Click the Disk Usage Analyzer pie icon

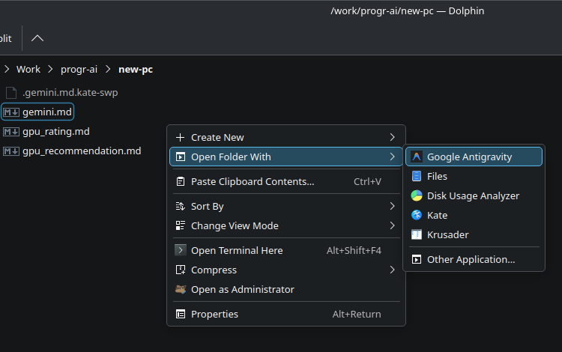(417, 196)
